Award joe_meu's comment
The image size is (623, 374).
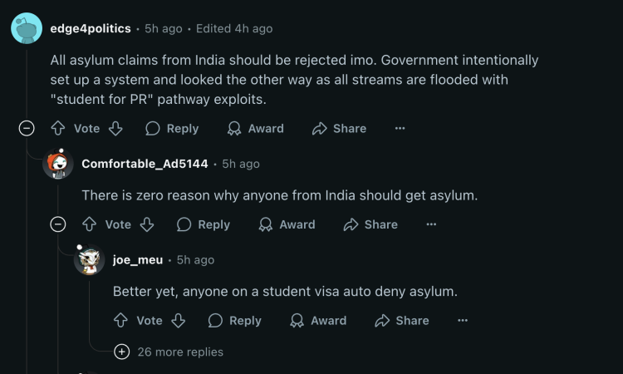tap(318, 320)
